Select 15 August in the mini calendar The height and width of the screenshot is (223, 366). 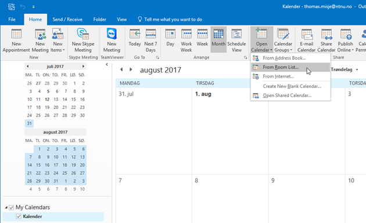pyautogui.click(x=38, y=165)
